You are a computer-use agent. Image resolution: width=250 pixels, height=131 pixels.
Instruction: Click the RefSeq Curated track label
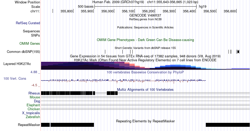tap(28, 23)
